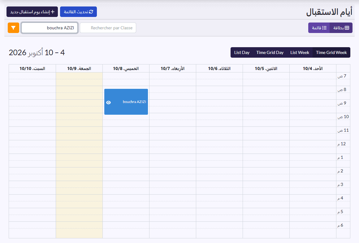This screenshot has width=359, height=243.
Task: Click the 11 ص time slot label
Action: point(343,130)
